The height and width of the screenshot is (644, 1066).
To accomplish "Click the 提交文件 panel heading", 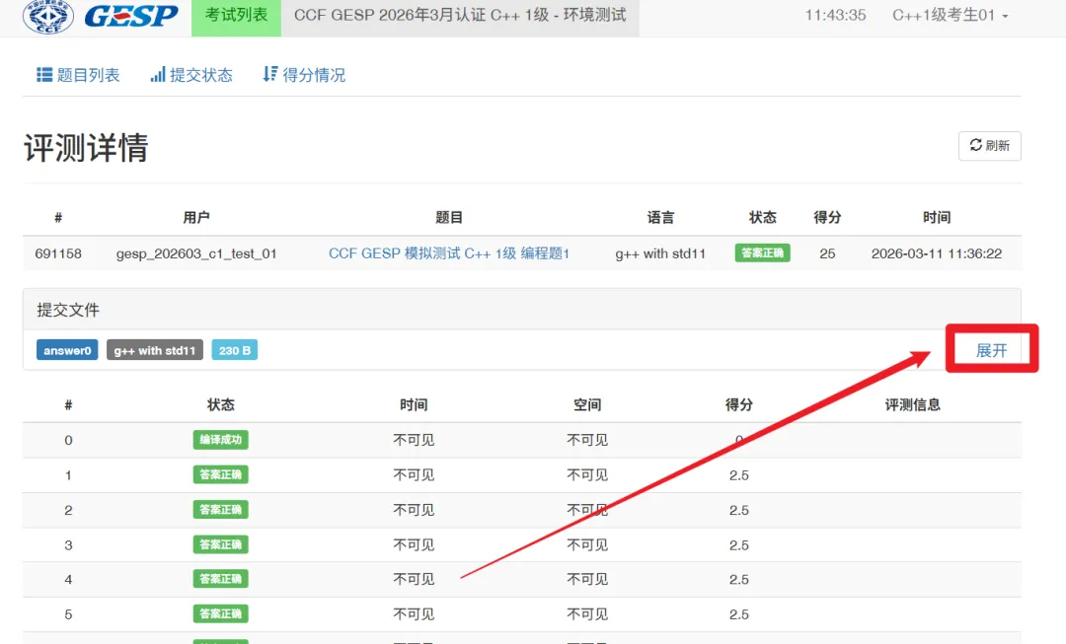I will coord(68,310).
